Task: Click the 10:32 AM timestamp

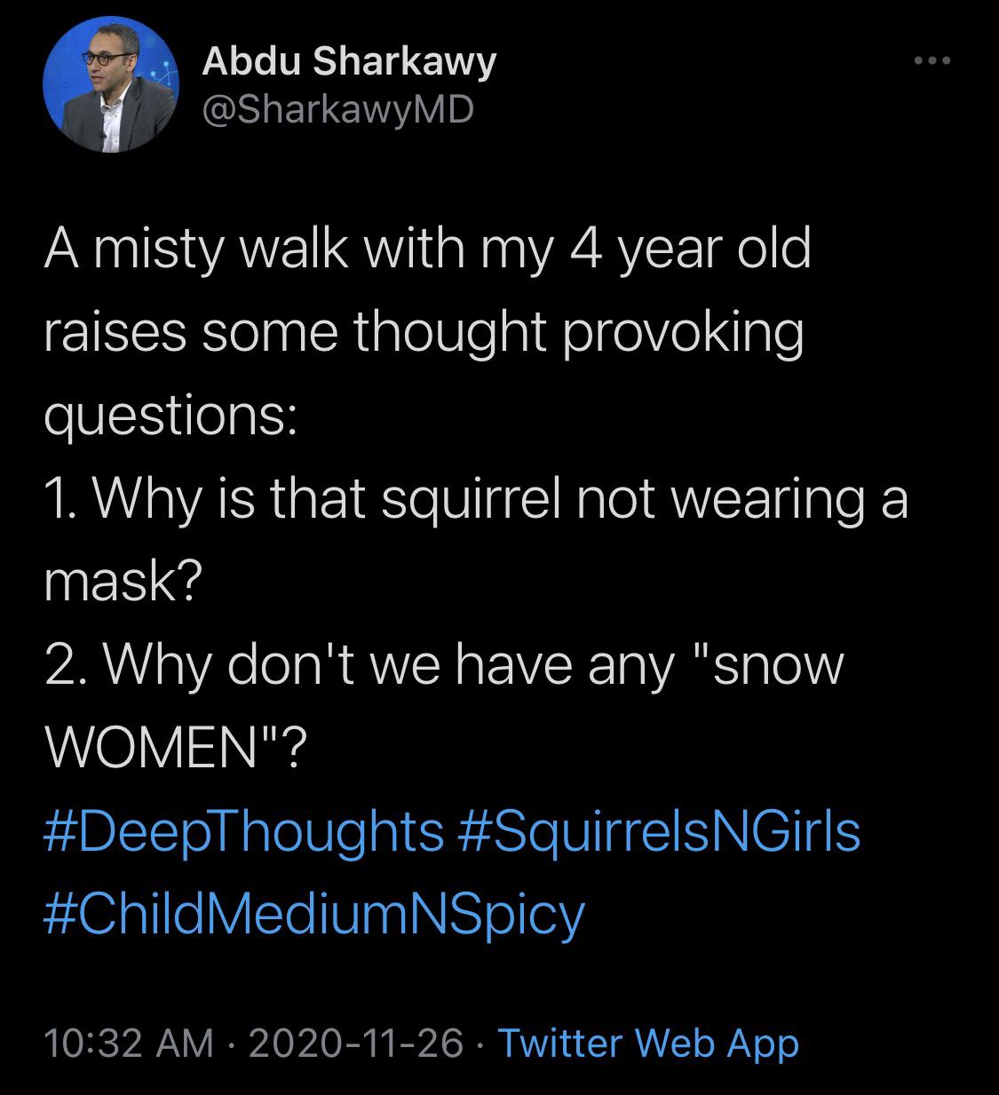Action: [x=129, y=1043]
